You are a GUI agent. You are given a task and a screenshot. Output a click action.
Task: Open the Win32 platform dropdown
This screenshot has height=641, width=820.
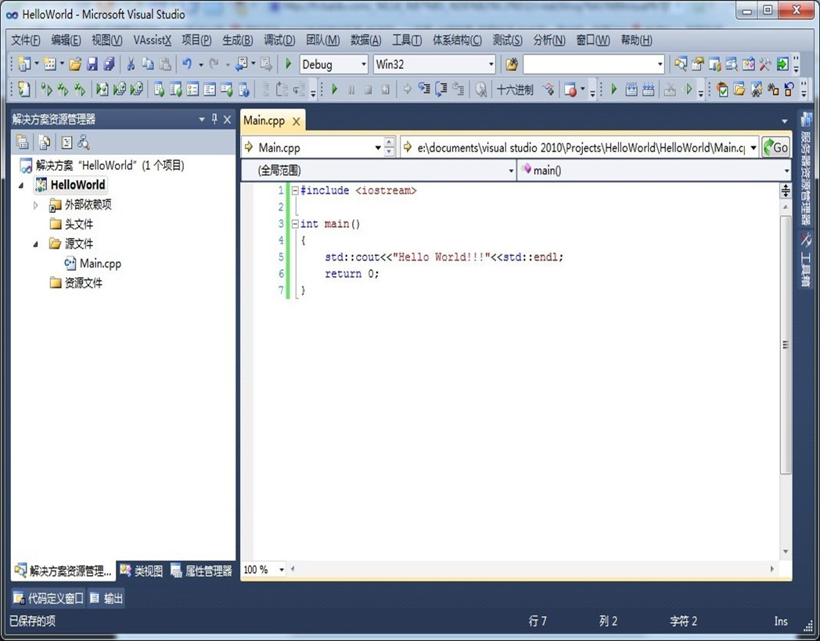tap(491, 64)
